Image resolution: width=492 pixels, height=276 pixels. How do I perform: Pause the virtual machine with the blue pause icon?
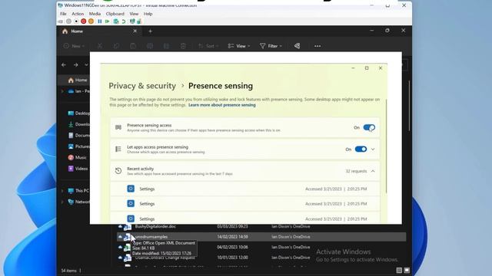pos(100,21)
